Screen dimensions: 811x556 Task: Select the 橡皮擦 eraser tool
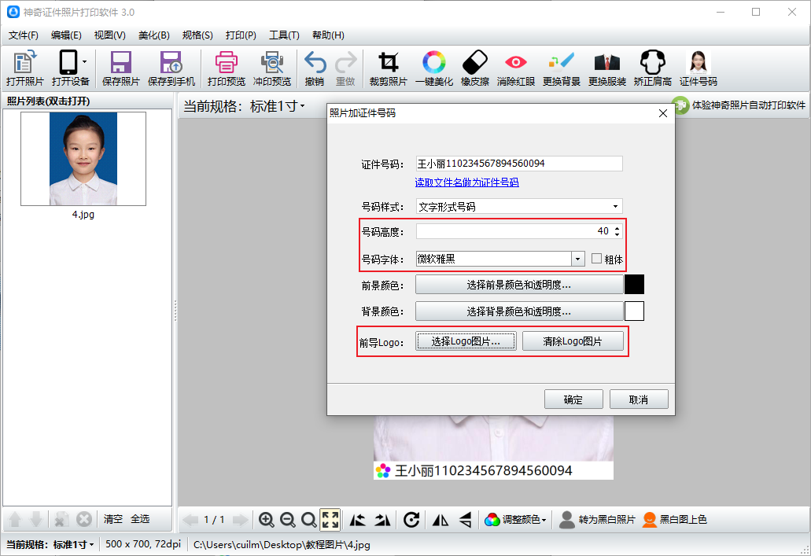click(x=475, y=68)
